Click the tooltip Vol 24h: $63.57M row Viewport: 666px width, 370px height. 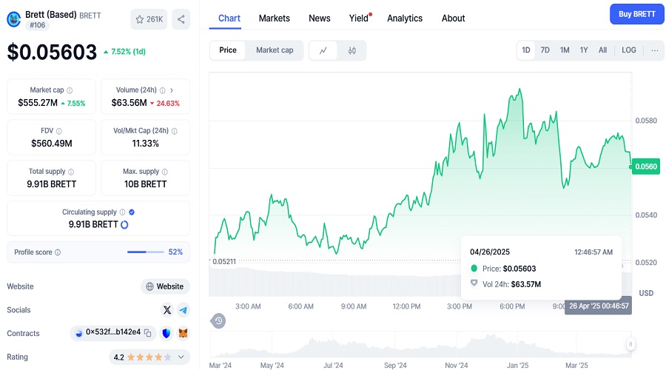(506, 284)
